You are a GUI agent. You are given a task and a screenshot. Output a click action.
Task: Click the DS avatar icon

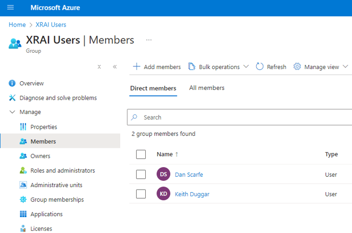click(163, 174)
